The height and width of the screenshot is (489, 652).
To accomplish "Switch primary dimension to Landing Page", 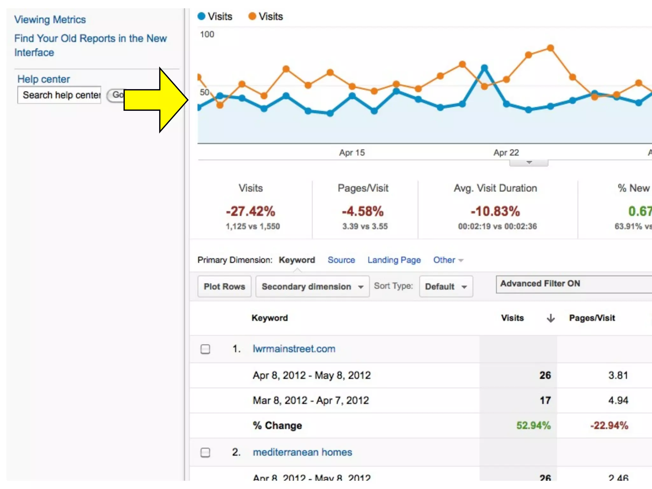I will click(394, 260).
